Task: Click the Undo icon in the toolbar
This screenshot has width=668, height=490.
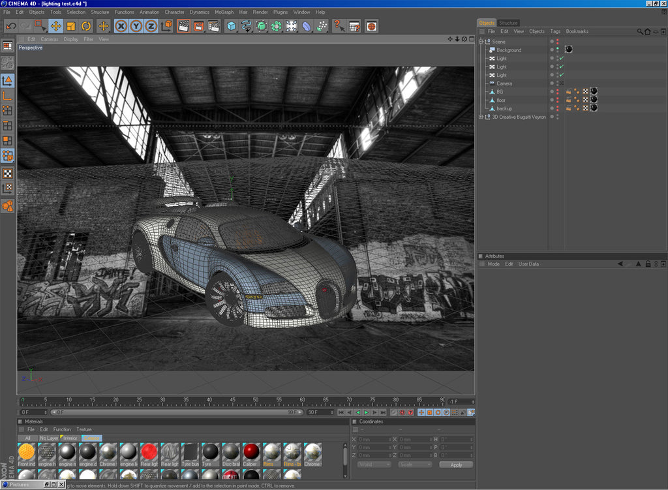Action: 10,25
